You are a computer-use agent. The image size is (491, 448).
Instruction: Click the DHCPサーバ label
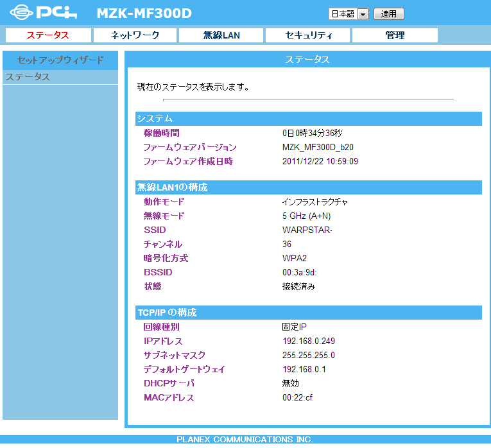tap(169, 383)
